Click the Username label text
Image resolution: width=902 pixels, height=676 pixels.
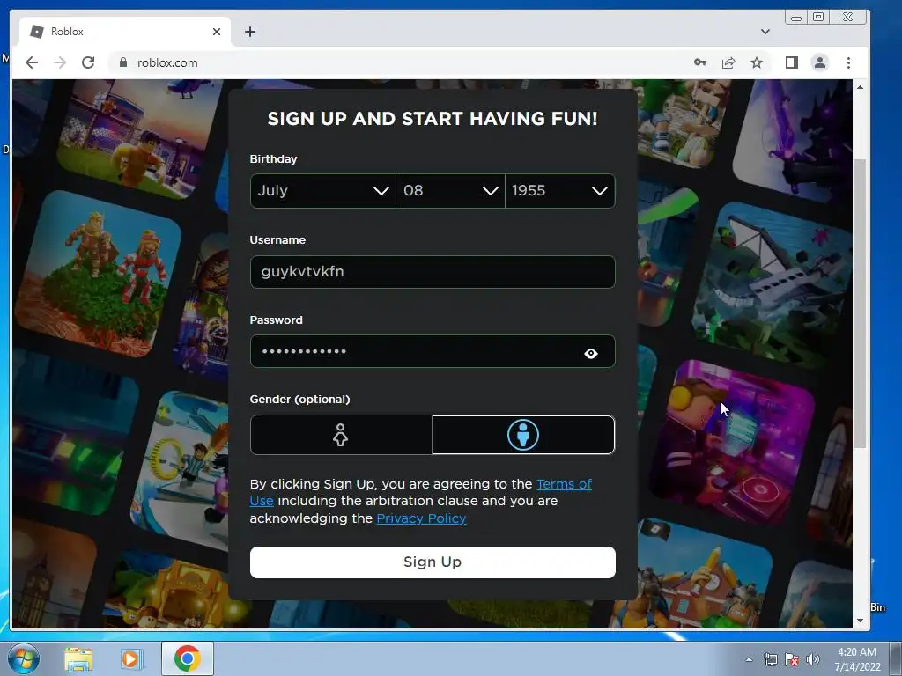pyautogui.click(x=277, y=240)
